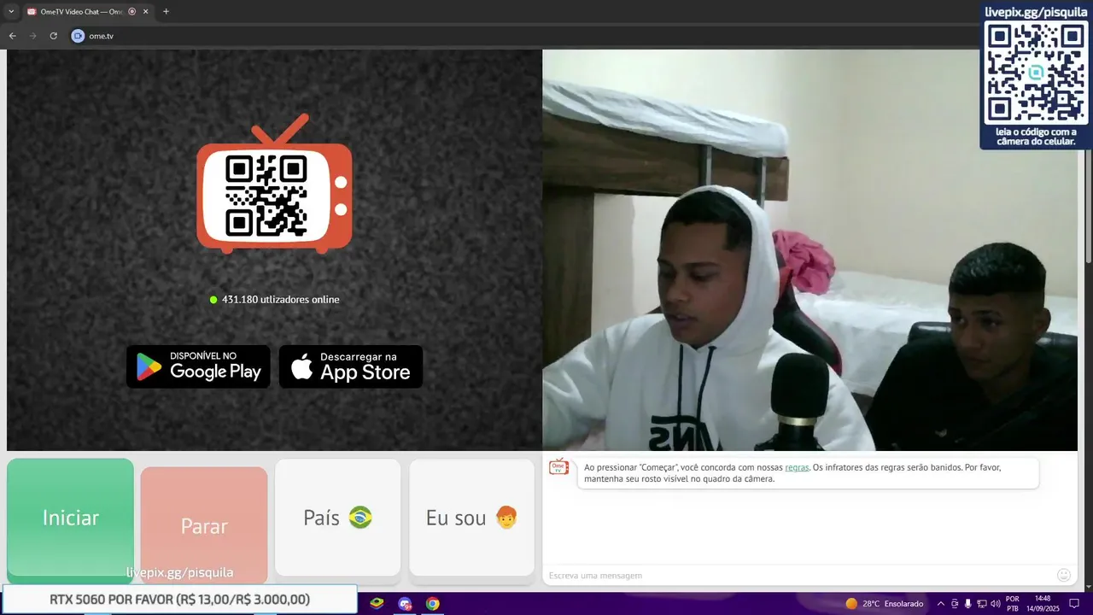Open the BlueStacks taskbar icon
This screenshot has width=1093, height=615.
point(377,604)
